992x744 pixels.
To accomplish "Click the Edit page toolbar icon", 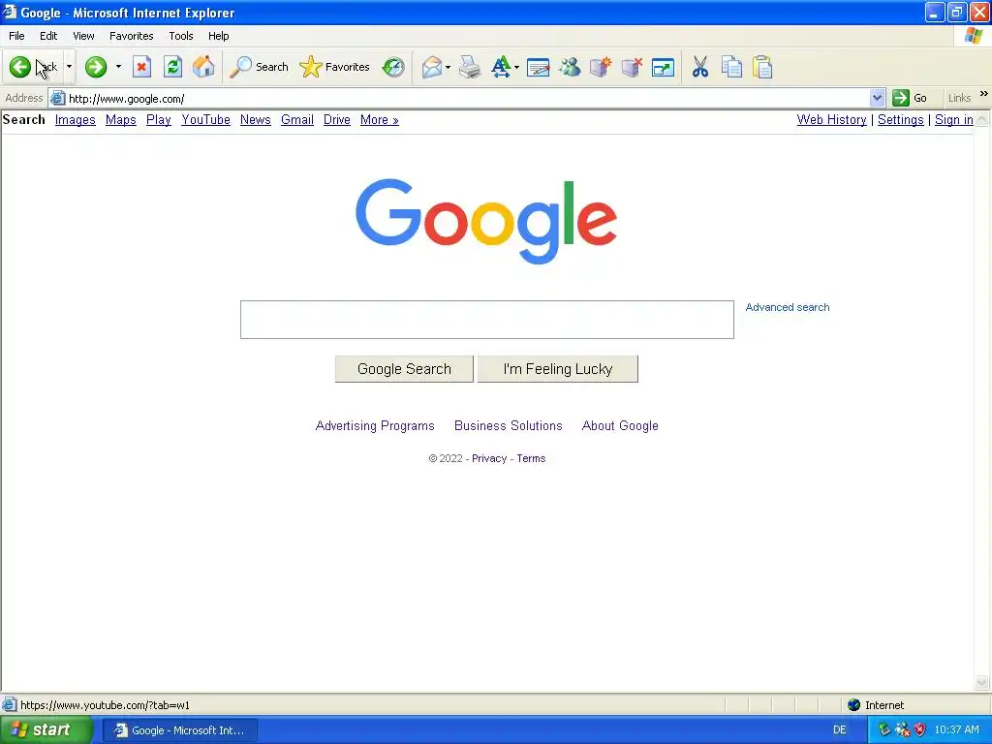I will tap(539, 67).
